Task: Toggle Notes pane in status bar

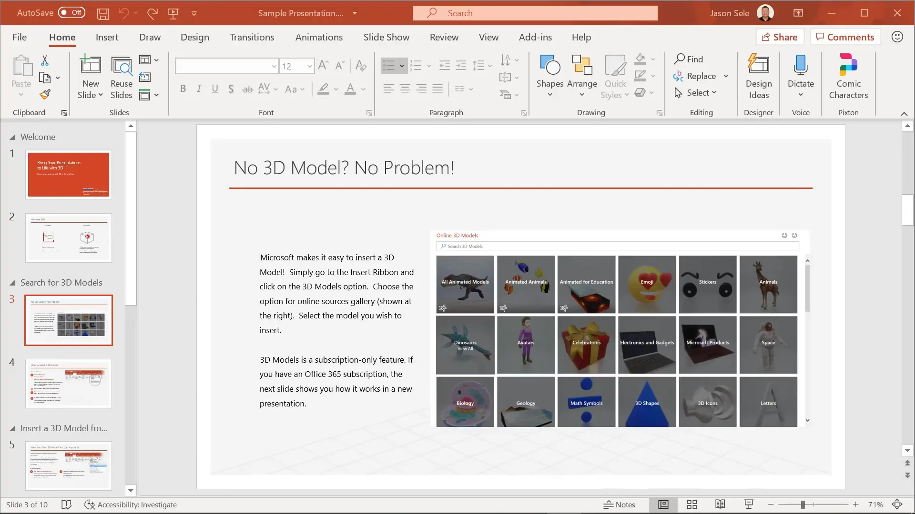Action: pyautogui.click(x=619, y=504)
